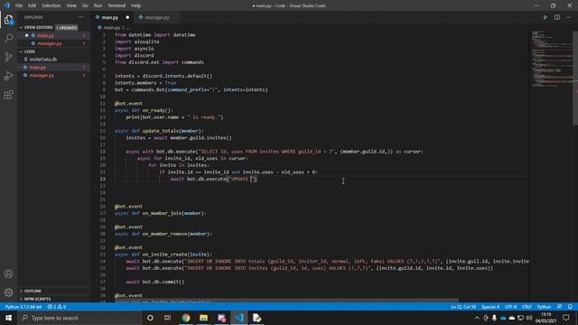Image resolution: width=578 pixels, height=325 pixels.
Task: Click Ln 22, Col 50 in status bar
Action: click(463, 307)
